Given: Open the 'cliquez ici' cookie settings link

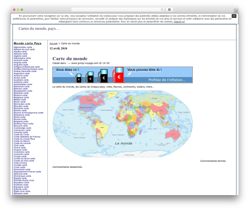Looking at the screenshot, I should (179, 22).
